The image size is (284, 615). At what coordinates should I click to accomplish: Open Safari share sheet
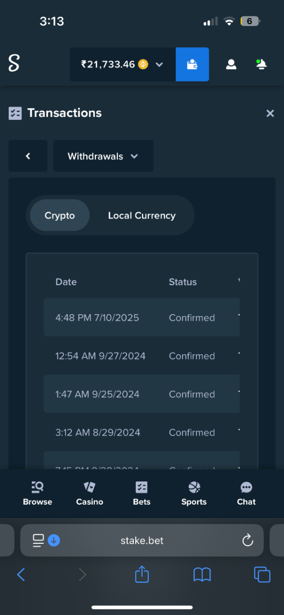click(141, 575)
